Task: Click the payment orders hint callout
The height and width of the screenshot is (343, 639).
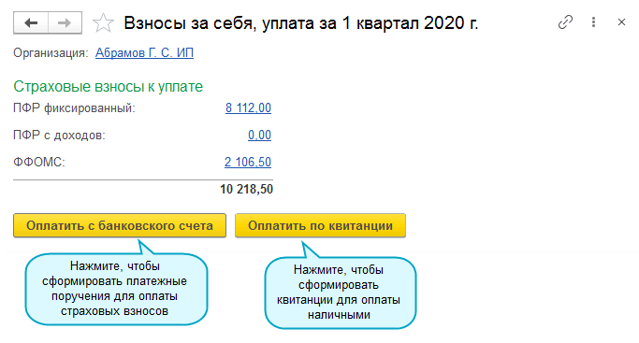Action: click(116, 289)
